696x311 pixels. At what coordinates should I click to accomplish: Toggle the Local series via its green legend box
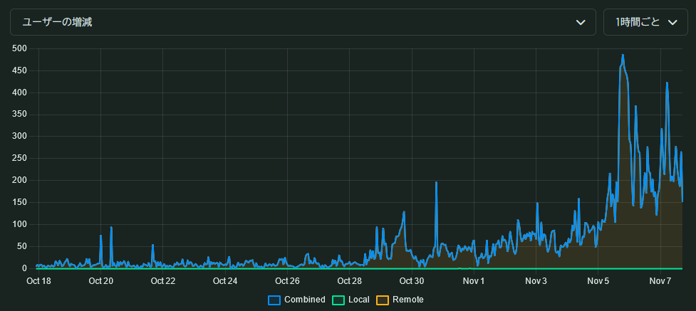338,300
